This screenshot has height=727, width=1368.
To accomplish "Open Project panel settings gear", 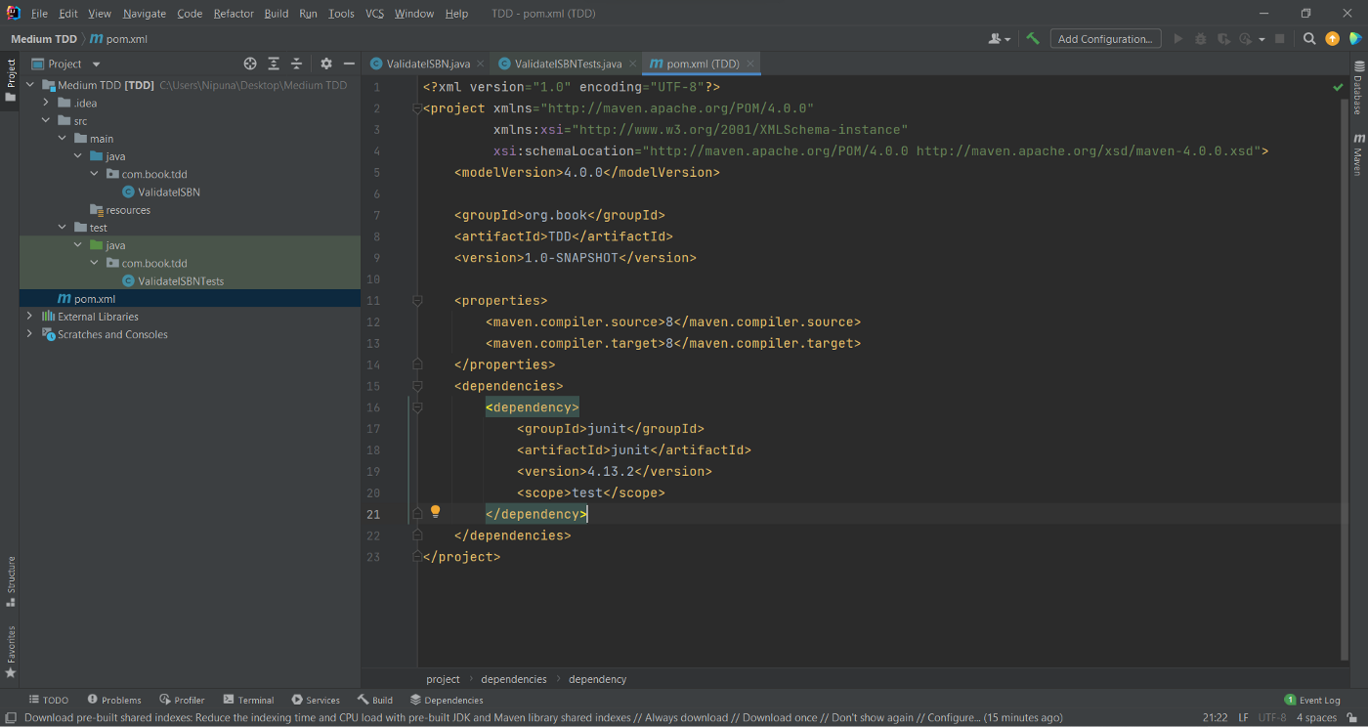I will click(x=326, y=64).
